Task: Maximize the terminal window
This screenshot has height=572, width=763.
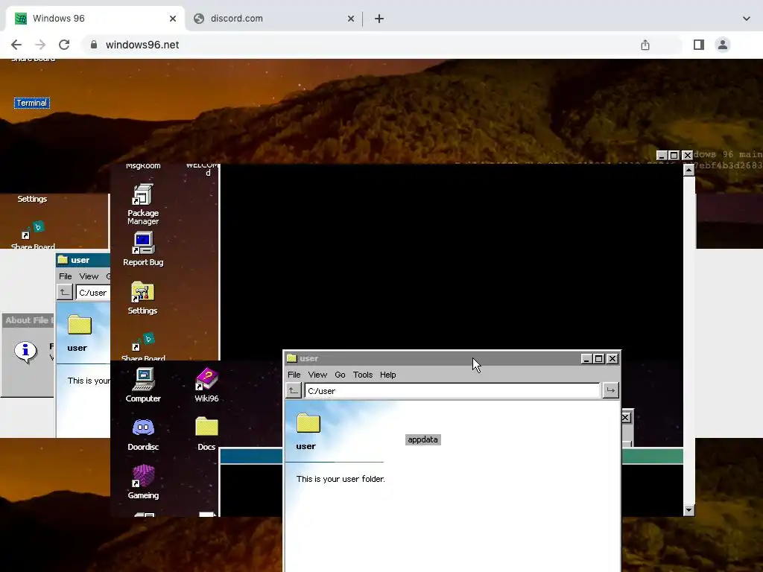Action: pos(674,155)
